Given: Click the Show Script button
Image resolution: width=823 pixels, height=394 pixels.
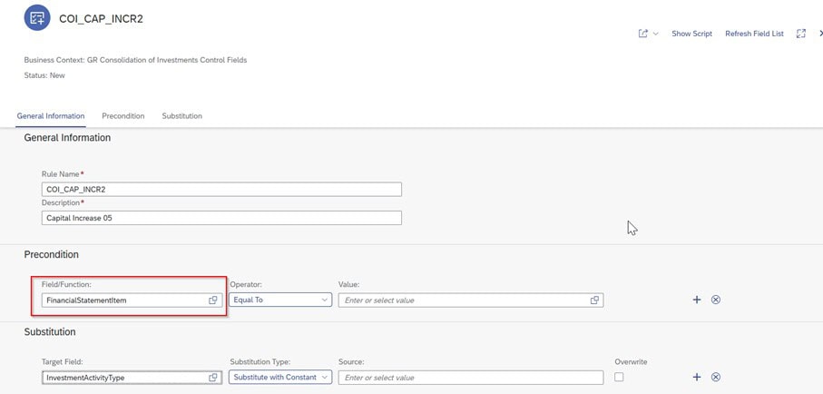Looking at the screenshot, I should [x=691, y=34].
